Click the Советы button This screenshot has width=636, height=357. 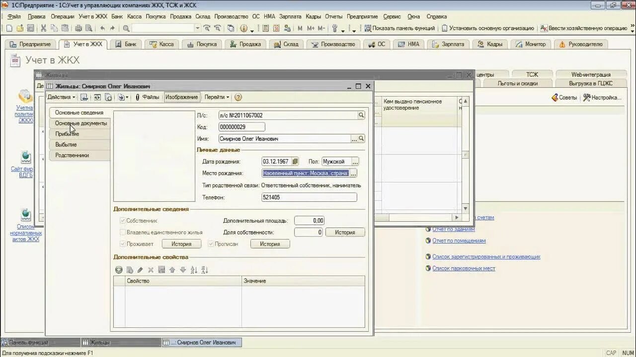coord(564,98)
